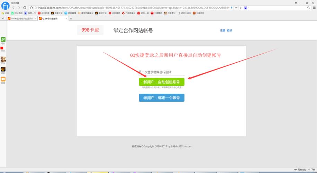Open the 电影大全 bookmark

(x=57, y=13)
